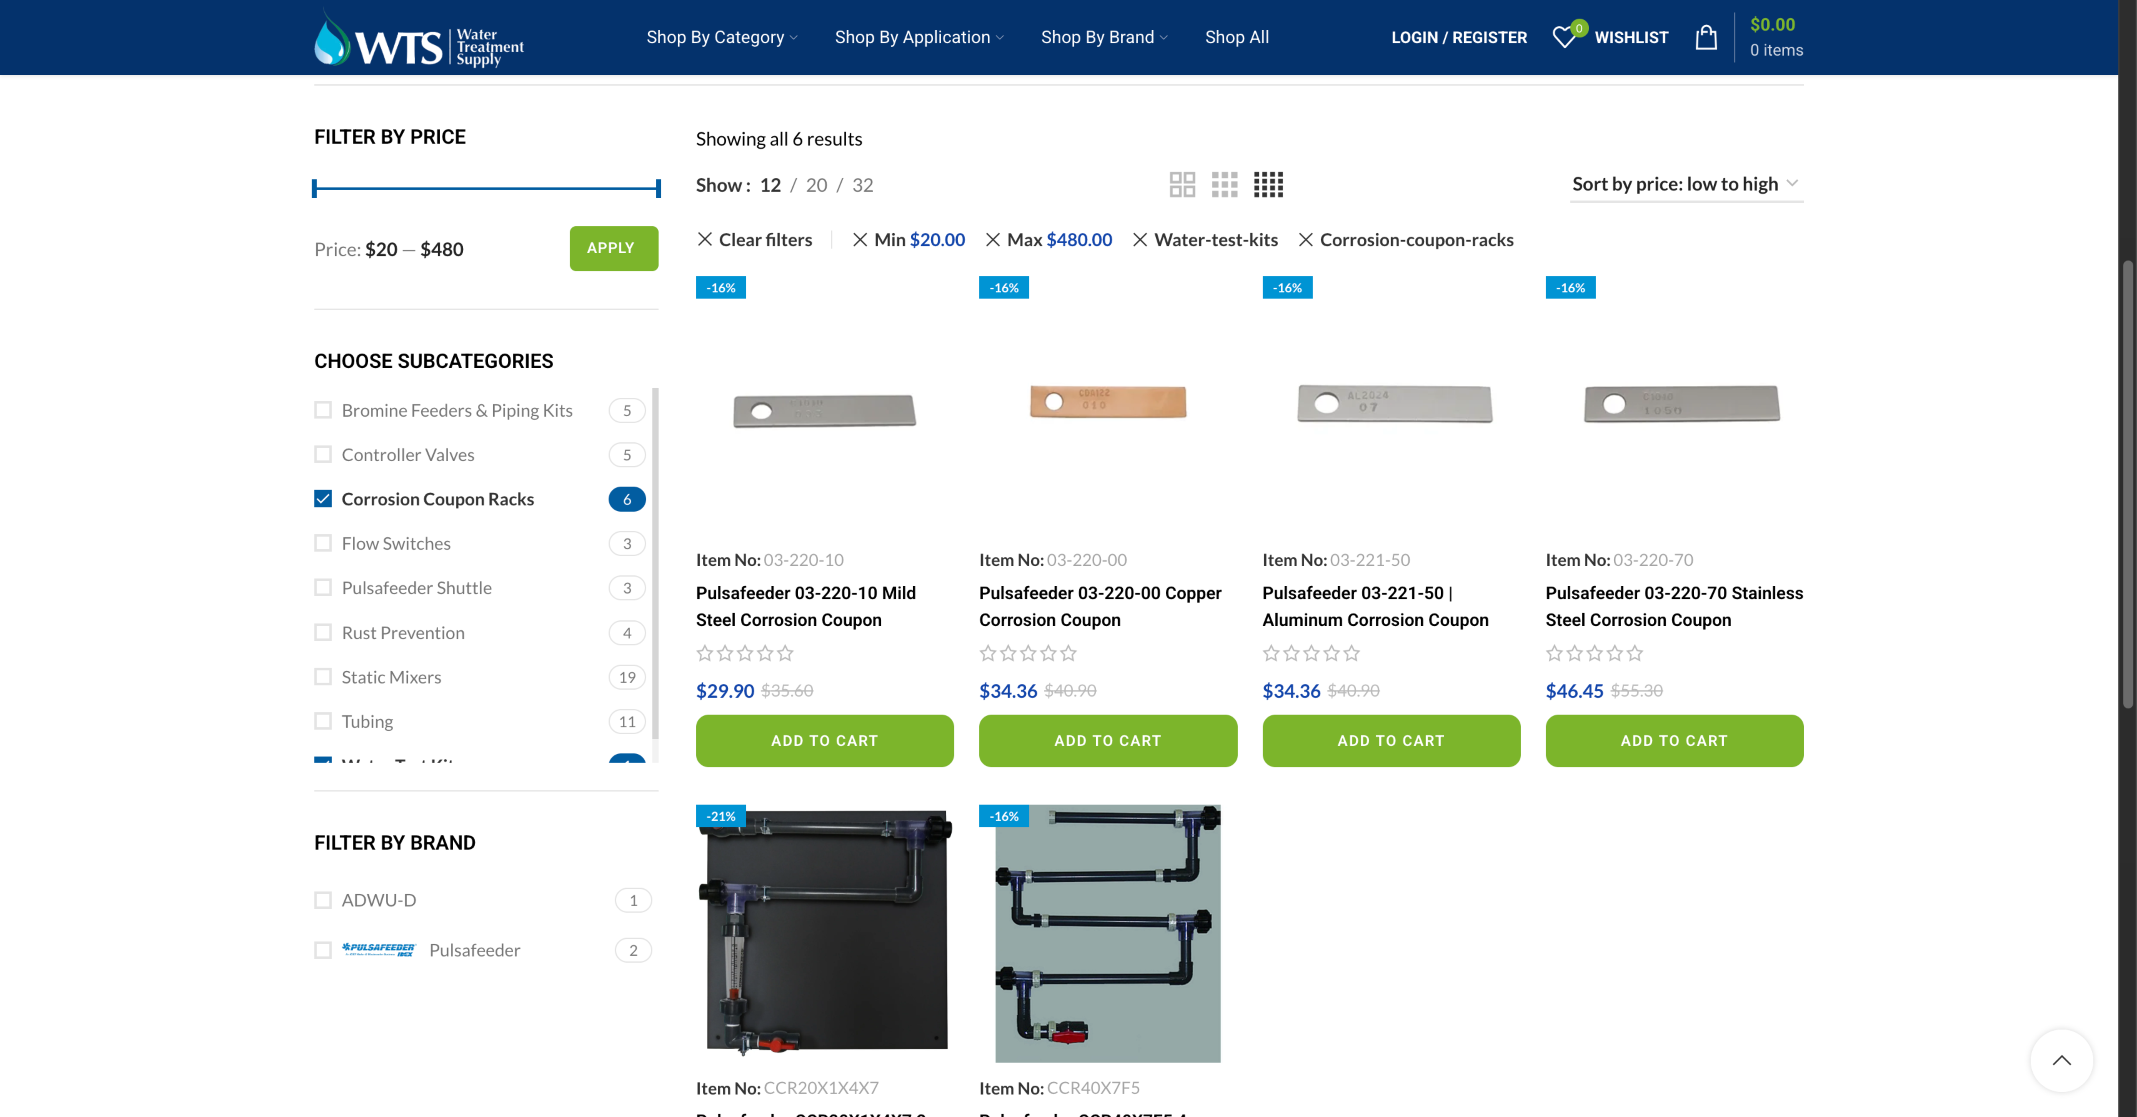Screen dimensions: 2137x1117
Task: Click the subcategories list scrollbar
Action: pos(655,564)
